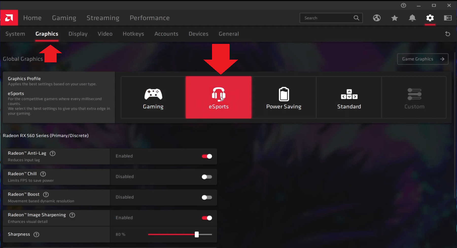Switch to Video settings tab
Screen dimensions: 457x248
105,34
